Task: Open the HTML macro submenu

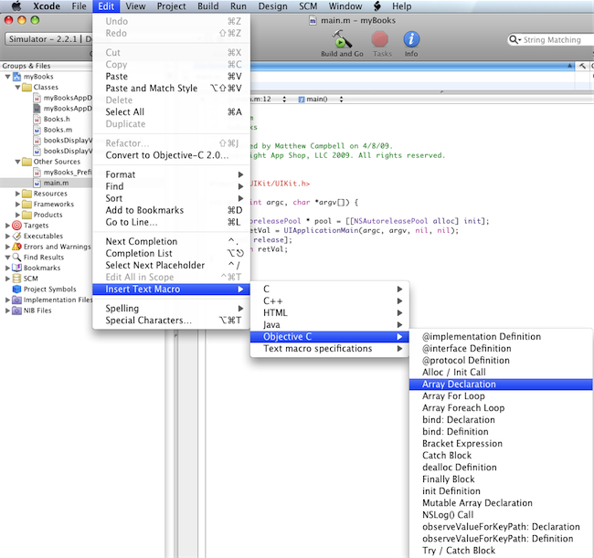Action: pyautogui.click(x=329, y=313)
